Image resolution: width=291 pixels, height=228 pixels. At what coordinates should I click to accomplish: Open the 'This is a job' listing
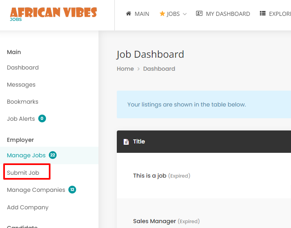point(150,176)
